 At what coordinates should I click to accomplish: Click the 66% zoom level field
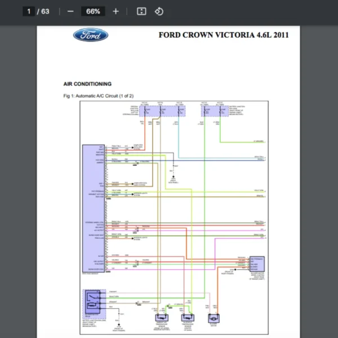point(93,11)
